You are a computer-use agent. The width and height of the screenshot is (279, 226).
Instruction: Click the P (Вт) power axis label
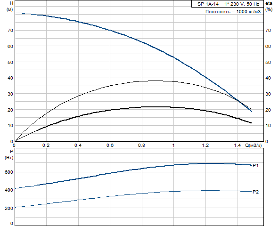[9, 154]
